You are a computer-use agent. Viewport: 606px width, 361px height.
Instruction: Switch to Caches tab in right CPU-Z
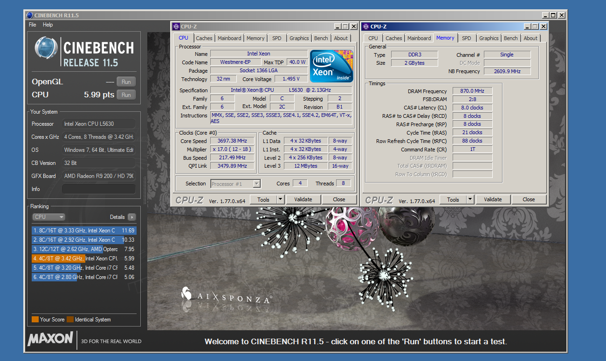pos(394,38)
